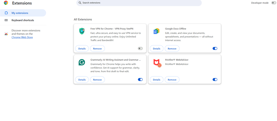The width and height of the screenshot is (277, 121).
Task: Click the Google Docs Offline title
Action: click(175, 29)
